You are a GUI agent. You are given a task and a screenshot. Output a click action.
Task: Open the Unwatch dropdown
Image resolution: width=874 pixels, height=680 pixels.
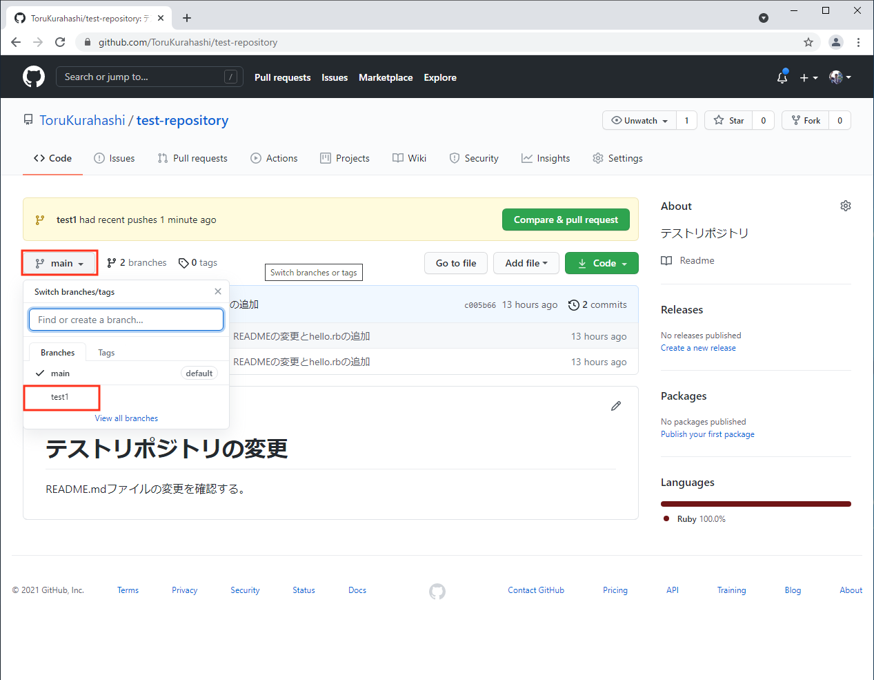(639, 120)
